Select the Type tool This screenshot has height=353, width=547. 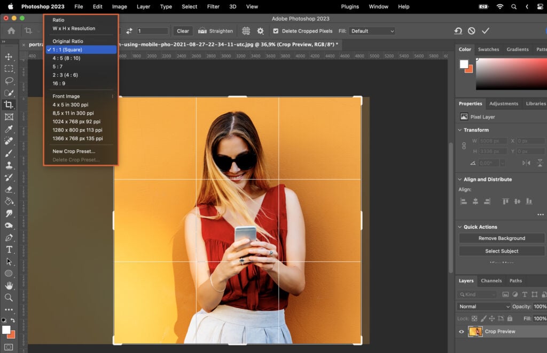pos(9,250)
